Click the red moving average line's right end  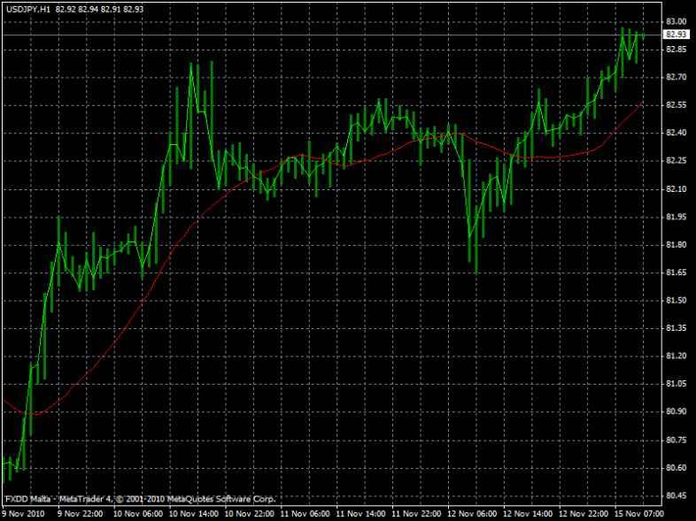click(642, 103)
